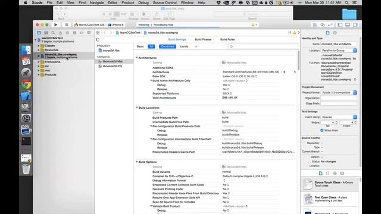Open the Location dropdown Relative to Group
Screen dimensions: 381x214
tap(339, 51)
